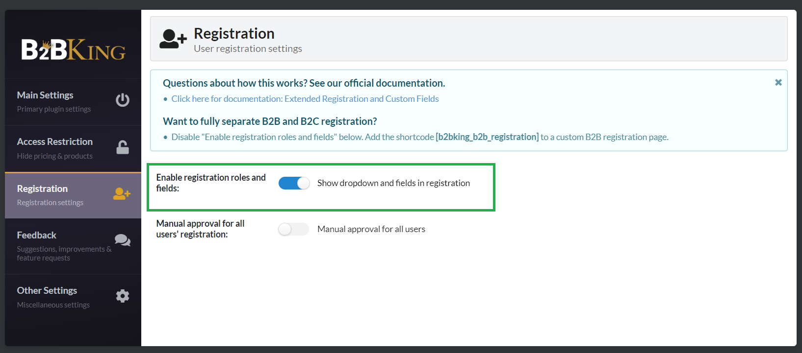The width and height of the screenshot is (802, 353).
Task: Click 'Primary plugin settings' subtitle
Action: 54,109
